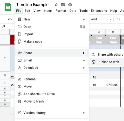Click the envelope icon beside Email
Image resolution: width=124 pixels, height=121 pixels.
(20, 60)
